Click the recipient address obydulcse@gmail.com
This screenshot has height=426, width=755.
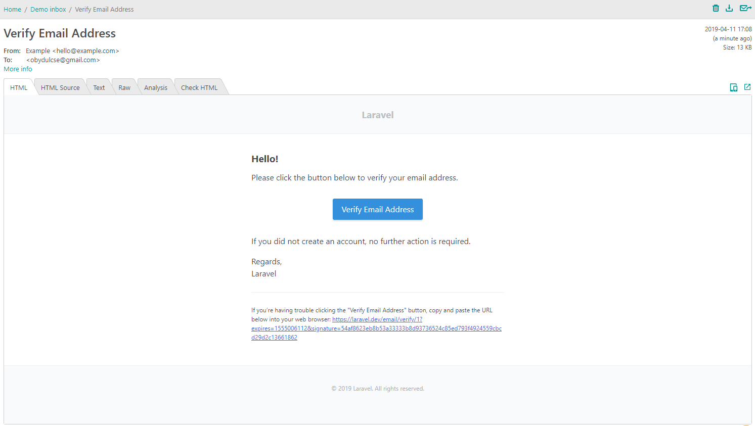63,60
